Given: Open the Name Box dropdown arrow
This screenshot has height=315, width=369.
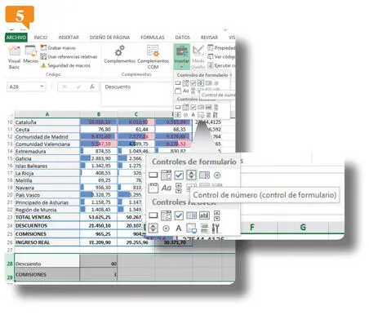Looking at the screenshot, I should [x=42, y=87].
